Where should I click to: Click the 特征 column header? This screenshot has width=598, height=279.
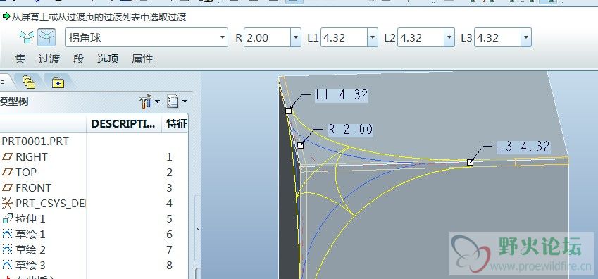[x=176, y=124]
